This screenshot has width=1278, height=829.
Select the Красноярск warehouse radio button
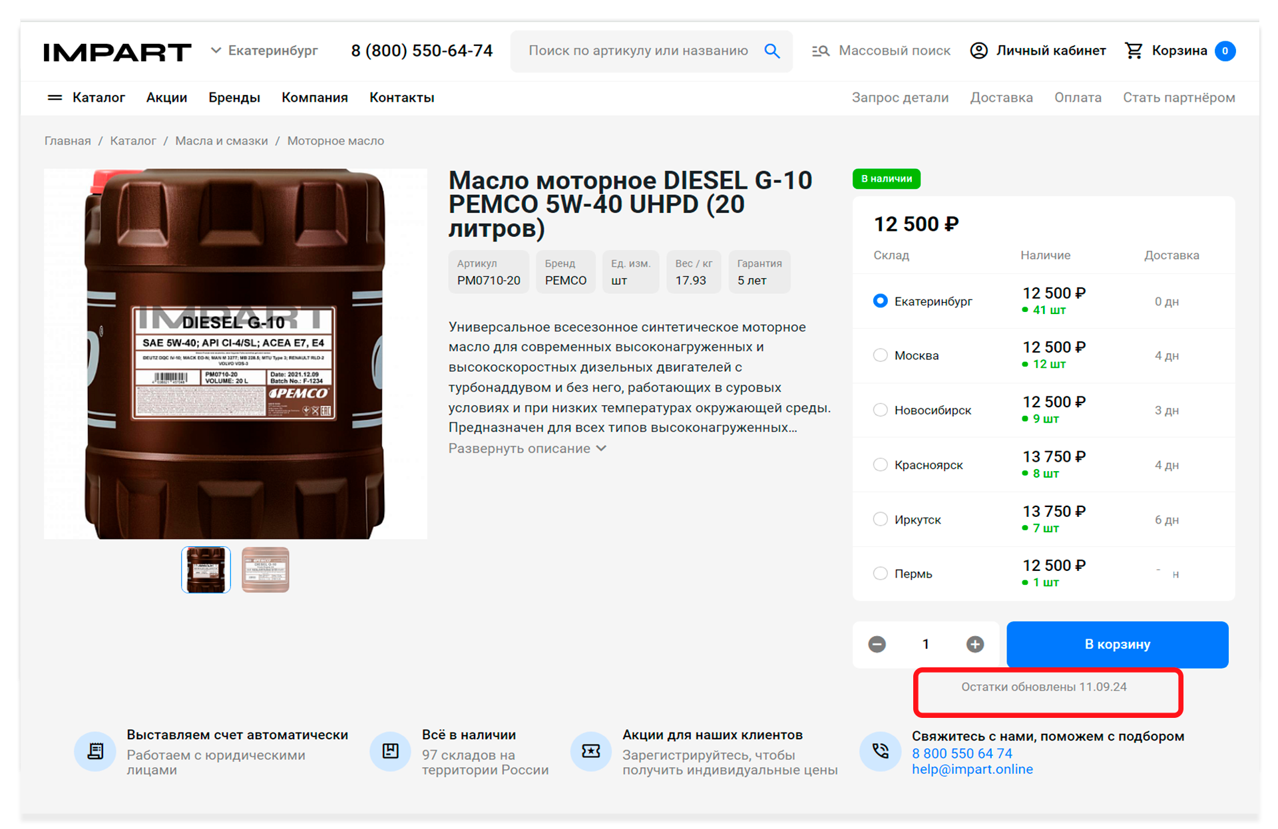point(880,464)
